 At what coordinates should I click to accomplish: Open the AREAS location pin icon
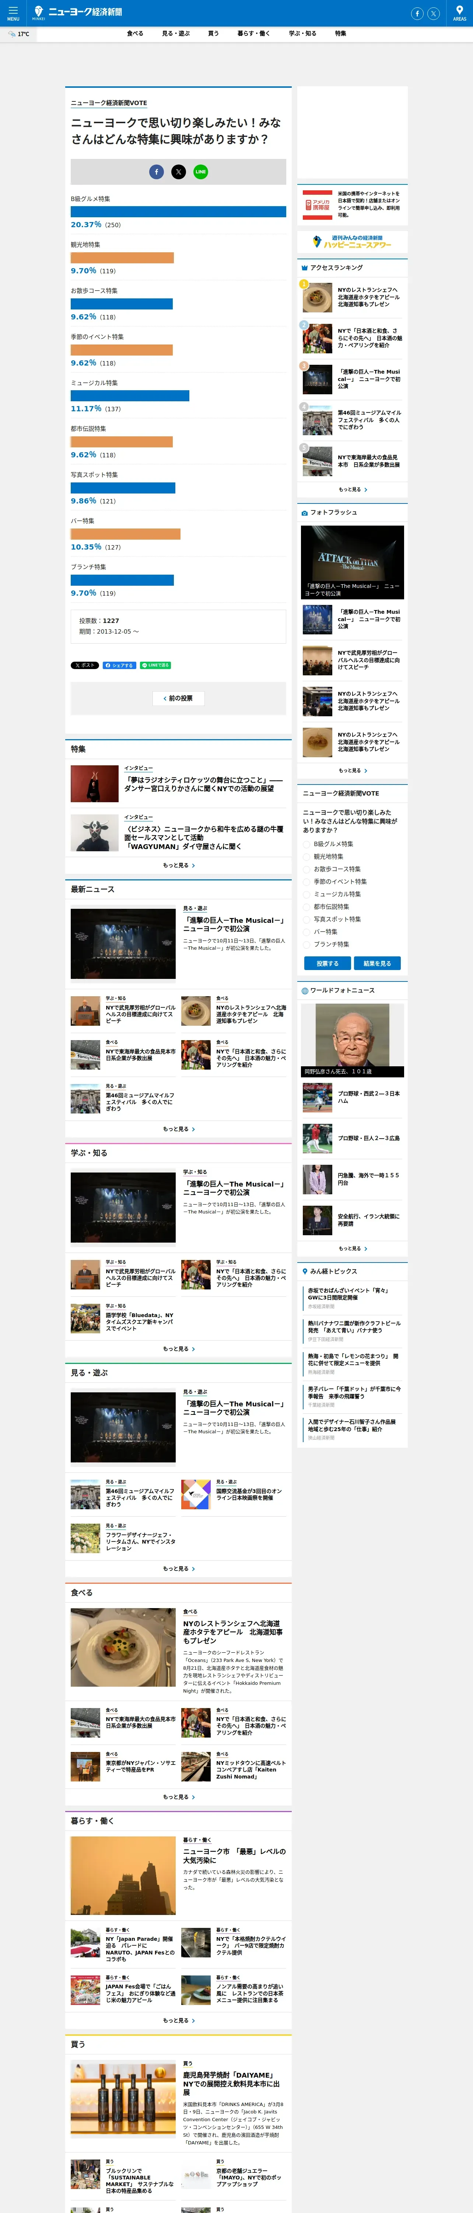459,13
